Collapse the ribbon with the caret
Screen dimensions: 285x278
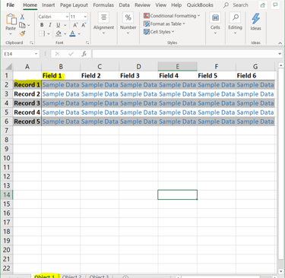pos(280,43)
